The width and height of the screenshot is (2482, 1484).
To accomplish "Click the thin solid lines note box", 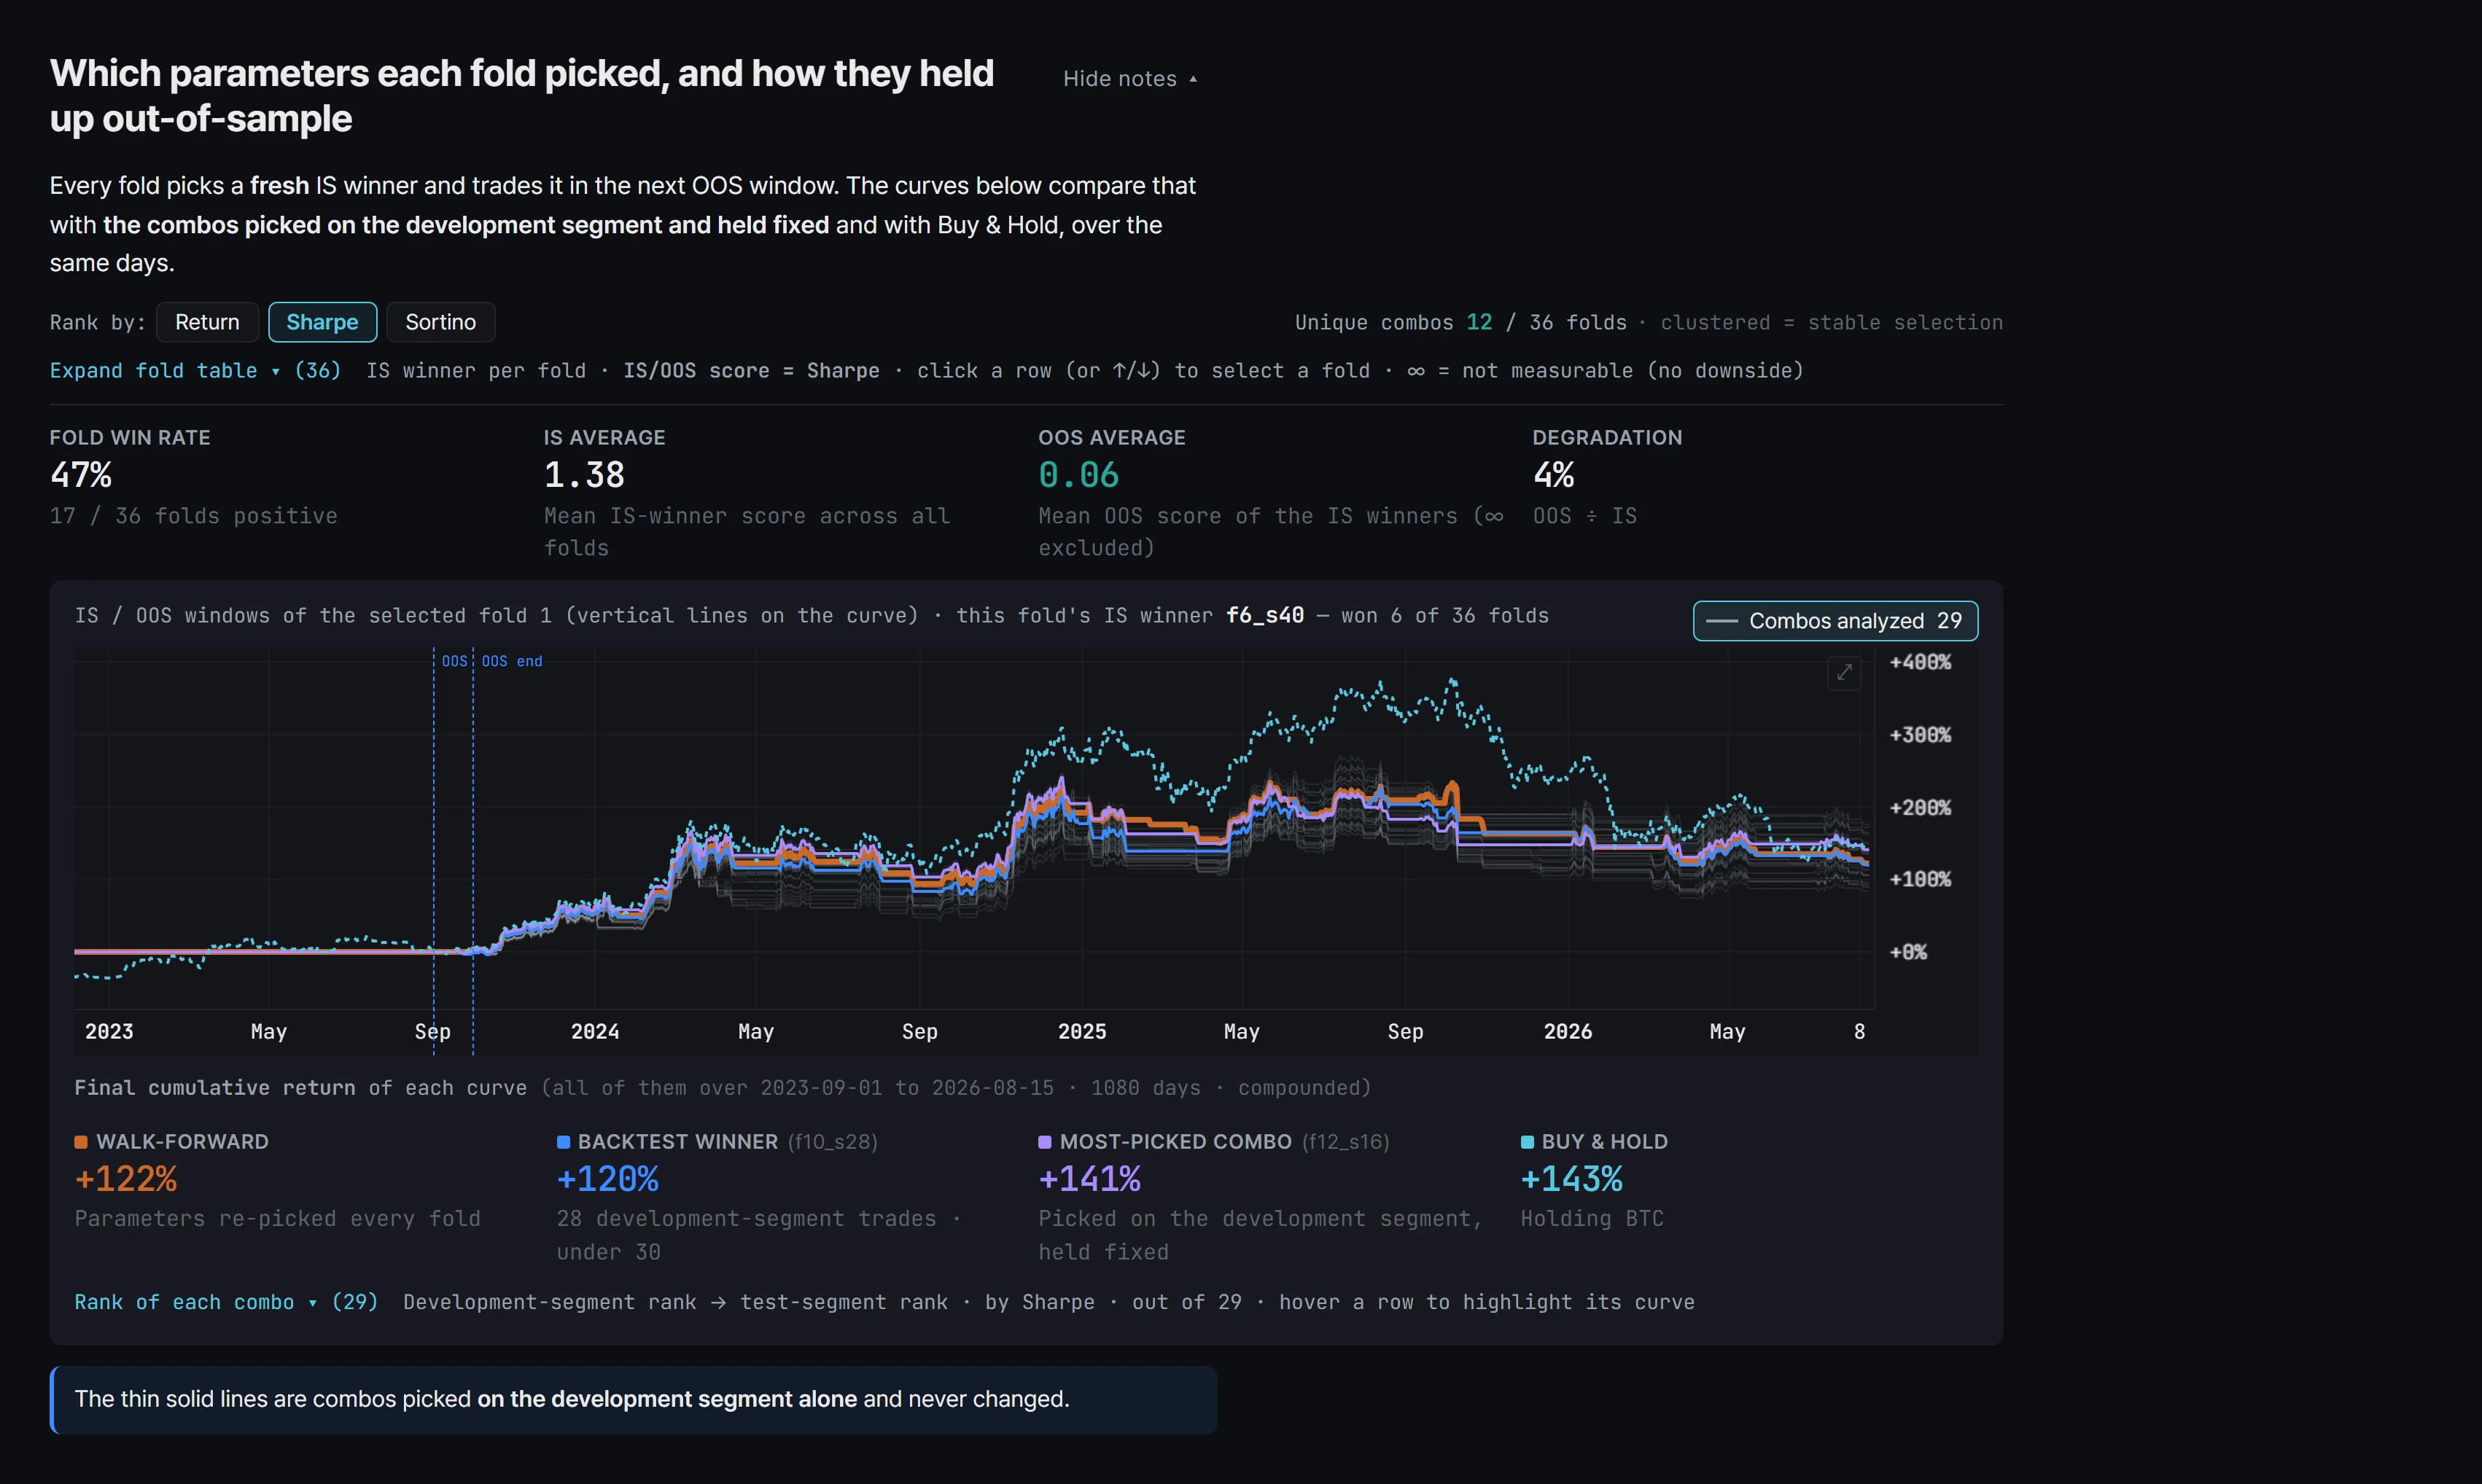I will click(633, 1399).
